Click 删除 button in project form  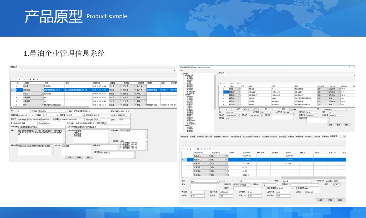click(89, 157)
